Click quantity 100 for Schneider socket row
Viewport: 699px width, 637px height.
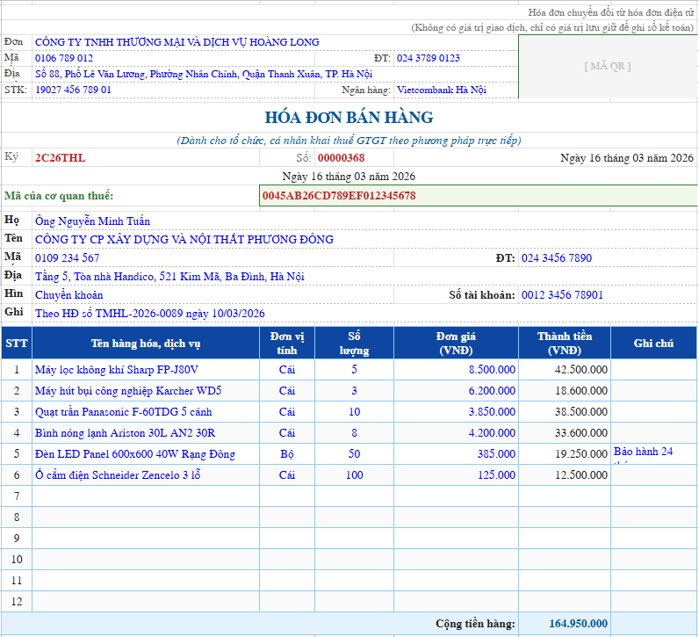click(x=354, y=475)
